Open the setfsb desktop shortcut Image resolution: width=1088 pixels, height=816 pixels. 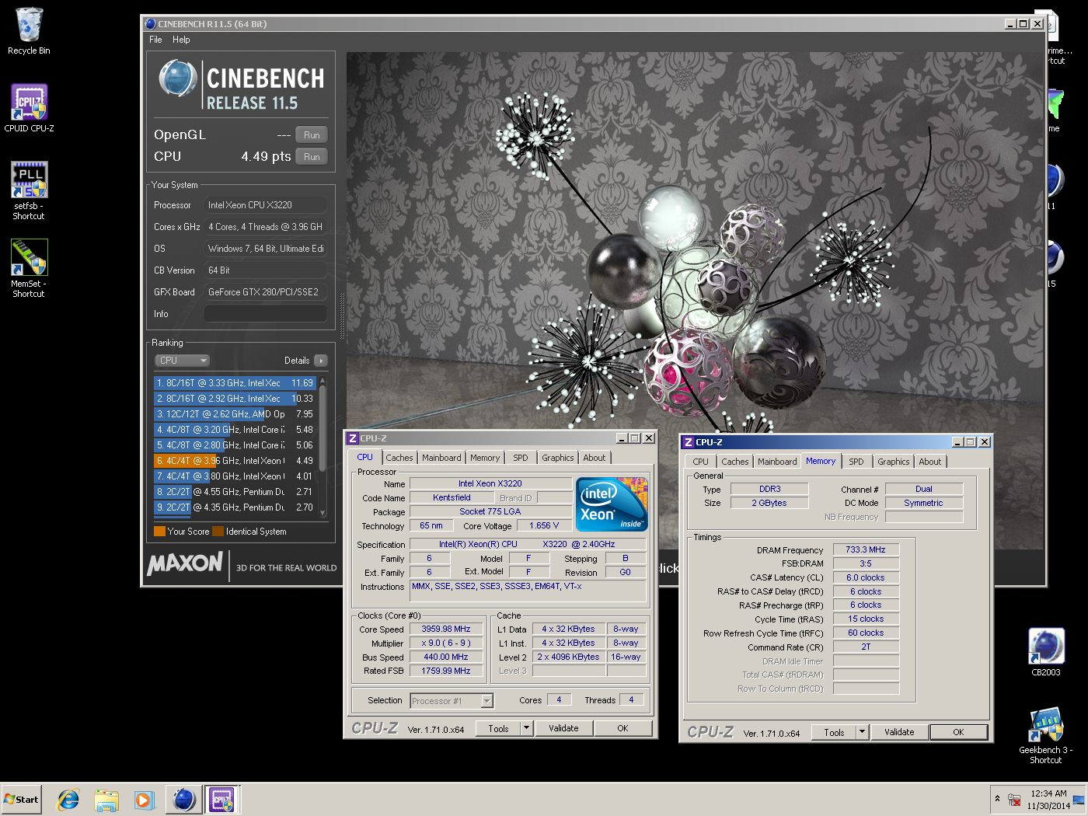click(x=29, y=190)
